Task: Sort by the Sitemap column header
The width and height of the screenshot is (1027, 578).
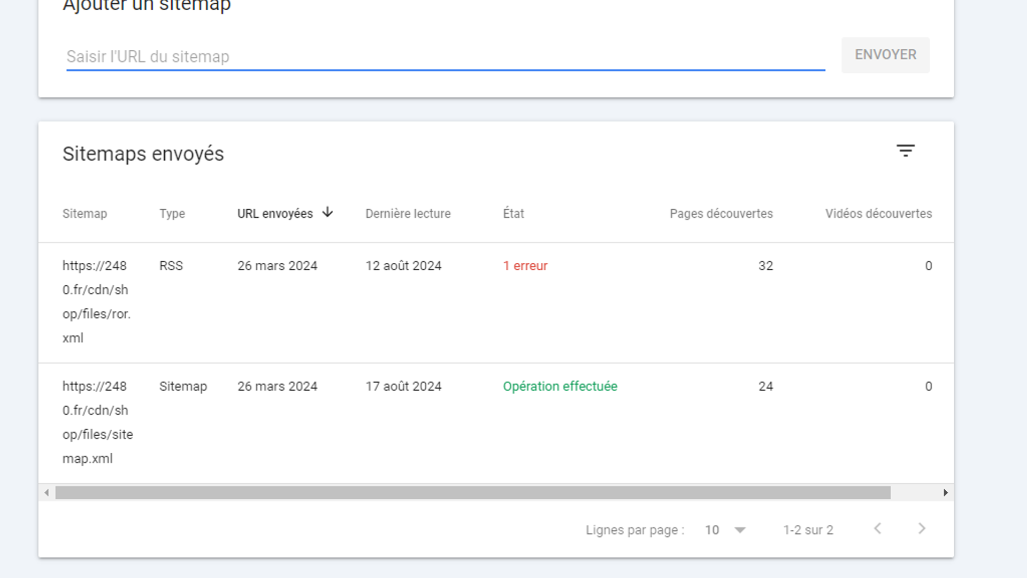Action: (85, 214)
